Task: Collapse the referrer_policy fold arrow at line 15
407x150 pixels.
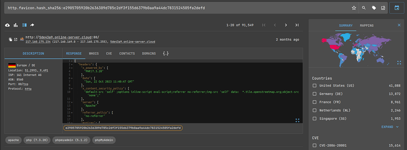Action: (72, 112)
